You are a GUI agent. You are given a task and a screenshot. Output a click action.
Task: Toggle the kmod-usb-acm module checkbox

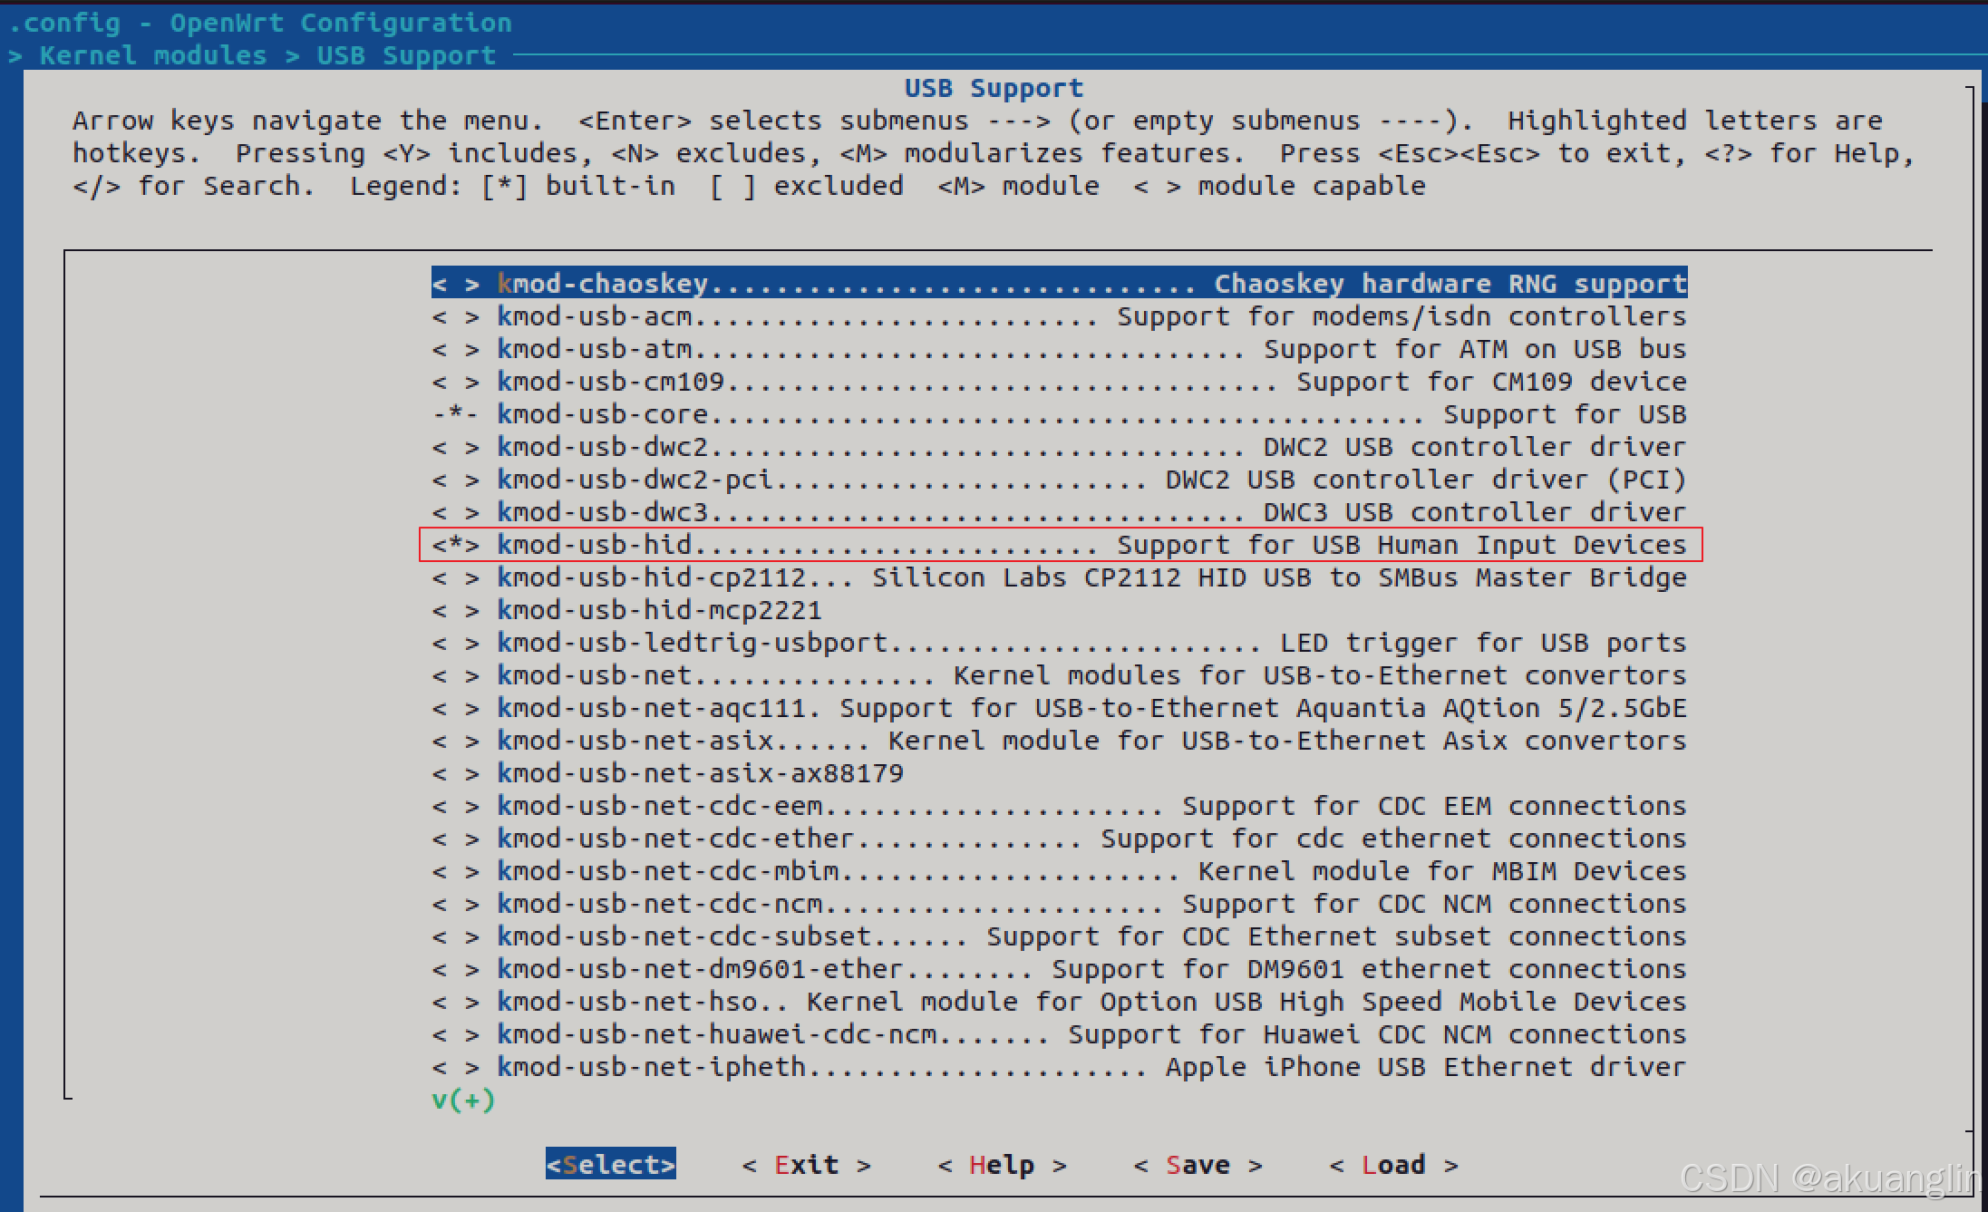455,316
